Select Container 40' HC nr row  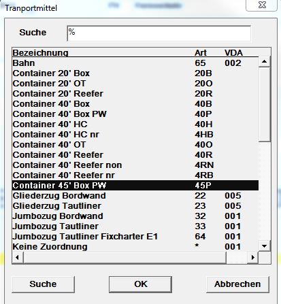tap(135, 135)
